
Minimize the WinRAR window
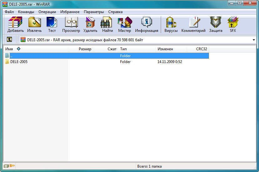point(232,3)
